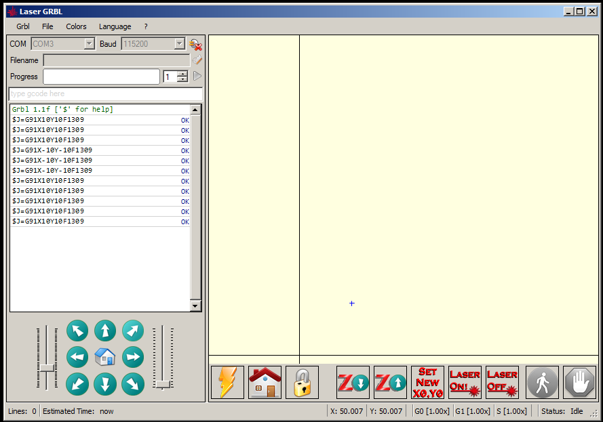
Task: Jog diagonally down-left with southwest arrow
Action: pos(77,384)
